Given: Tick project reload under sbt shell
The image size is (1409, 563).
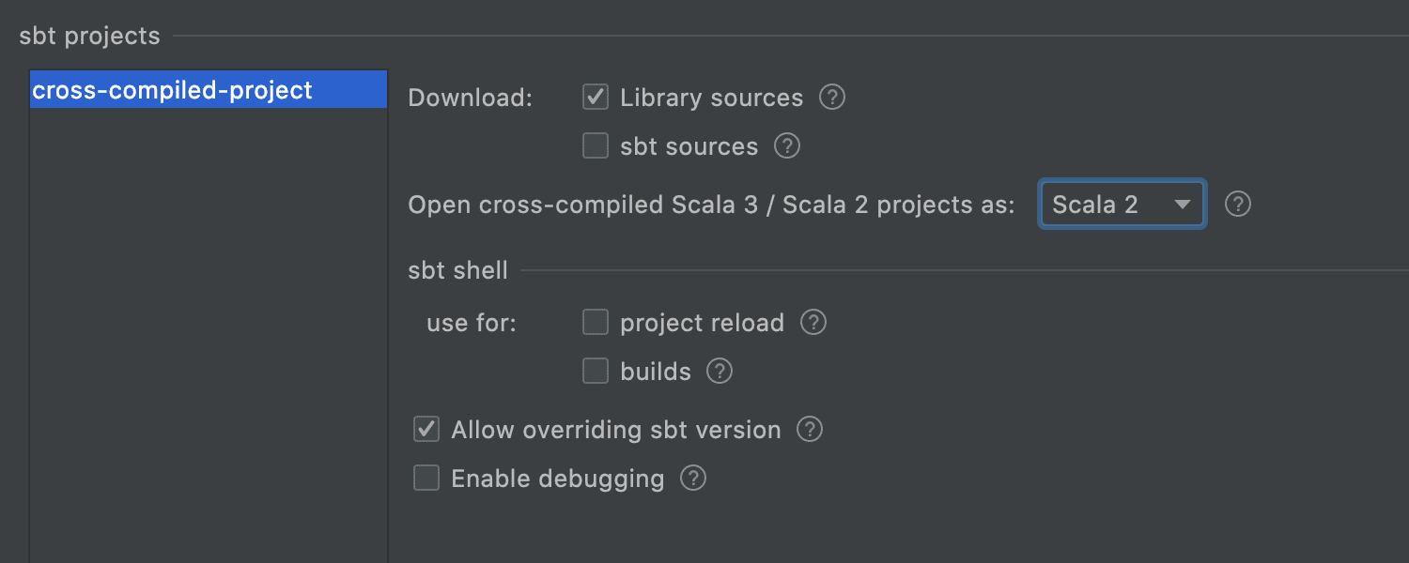Looking at the screenshot, I should 596,322.
